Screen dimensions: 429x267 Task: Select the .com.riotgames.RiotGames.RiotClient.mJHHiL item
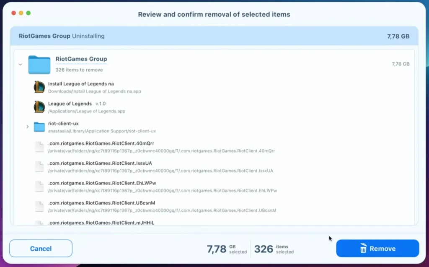coord(101,223)
